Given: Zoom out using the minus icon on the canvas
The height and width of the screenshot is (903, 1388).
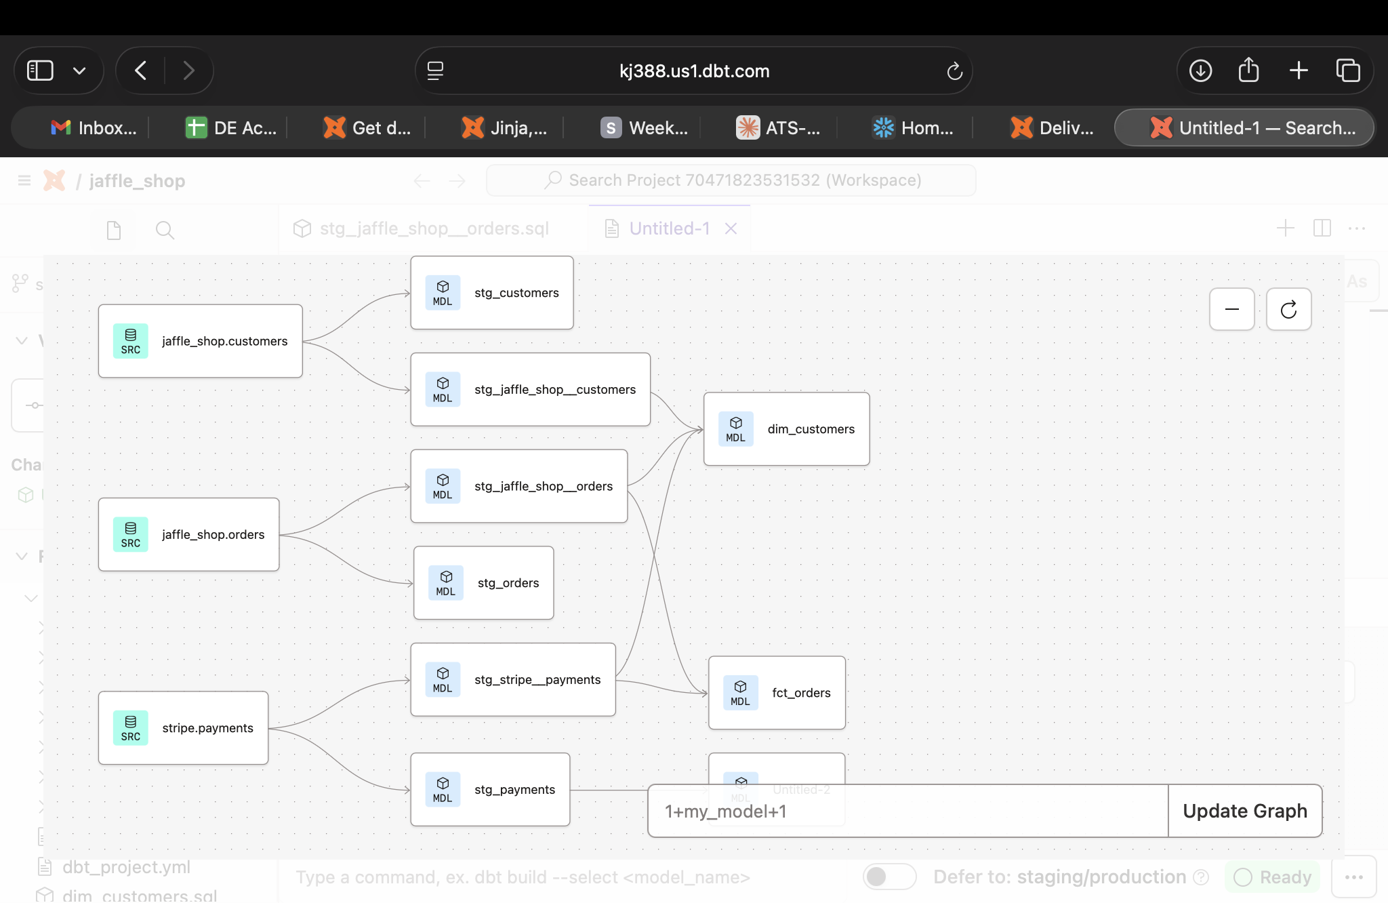Looking at the screenshot, I should click(1231, 309).
